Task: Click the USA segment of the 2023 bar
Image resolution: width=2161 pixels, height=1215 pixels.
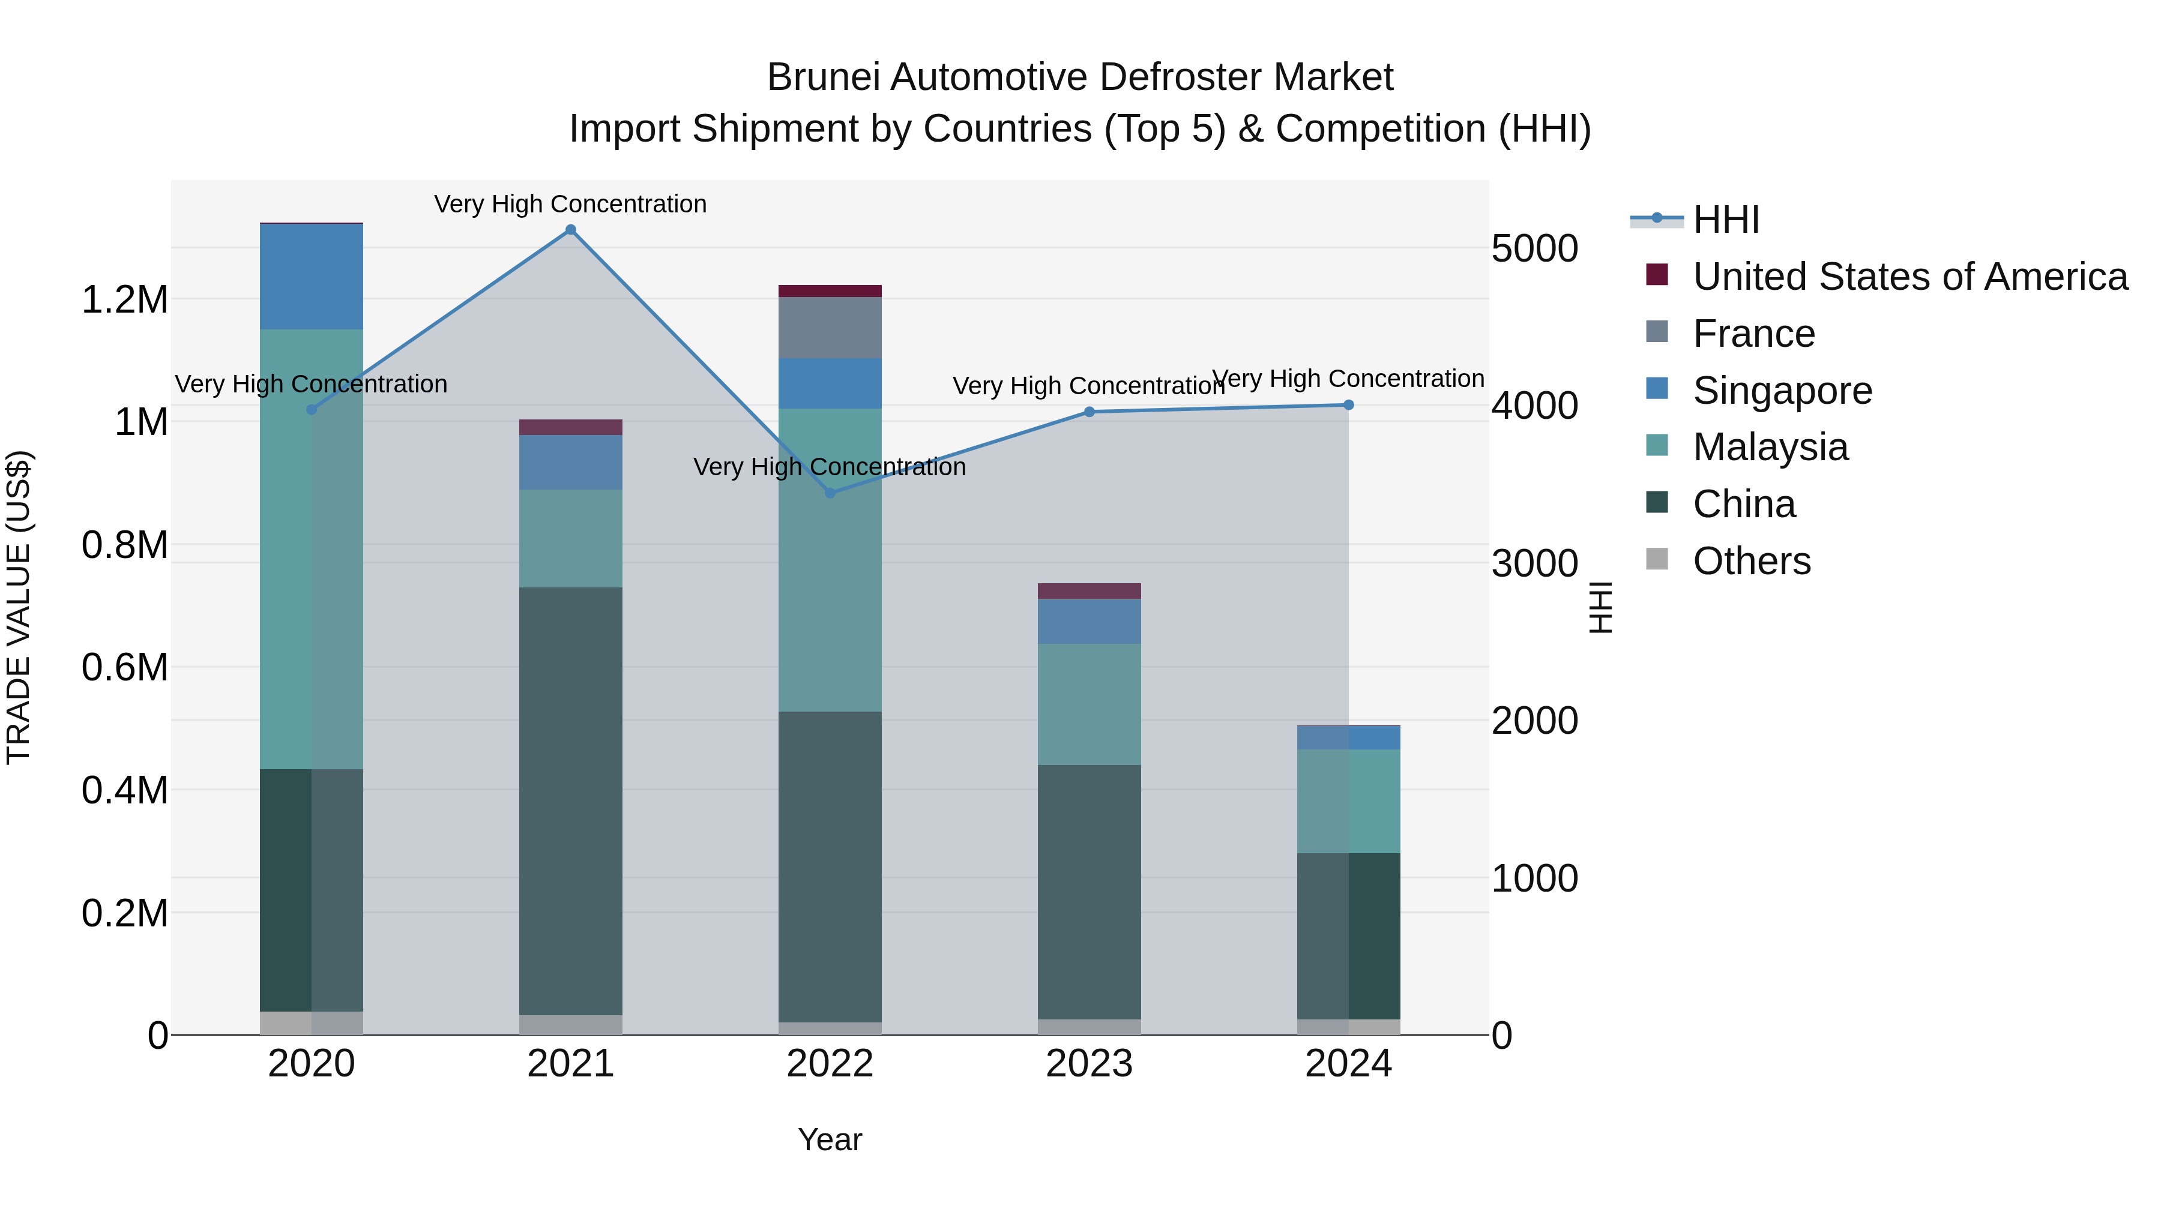Action: [1090, 591]
